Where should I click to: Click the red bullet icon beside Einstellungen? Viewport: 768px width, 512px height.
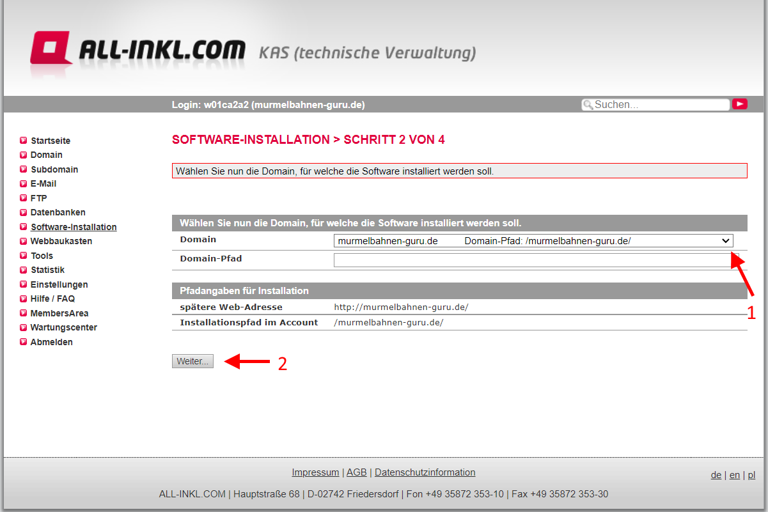[24, 284]
